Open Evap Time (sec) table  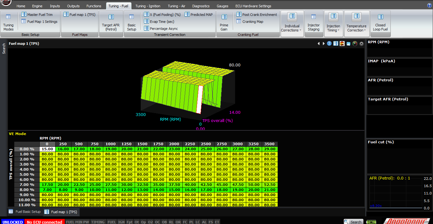(159, 22)
